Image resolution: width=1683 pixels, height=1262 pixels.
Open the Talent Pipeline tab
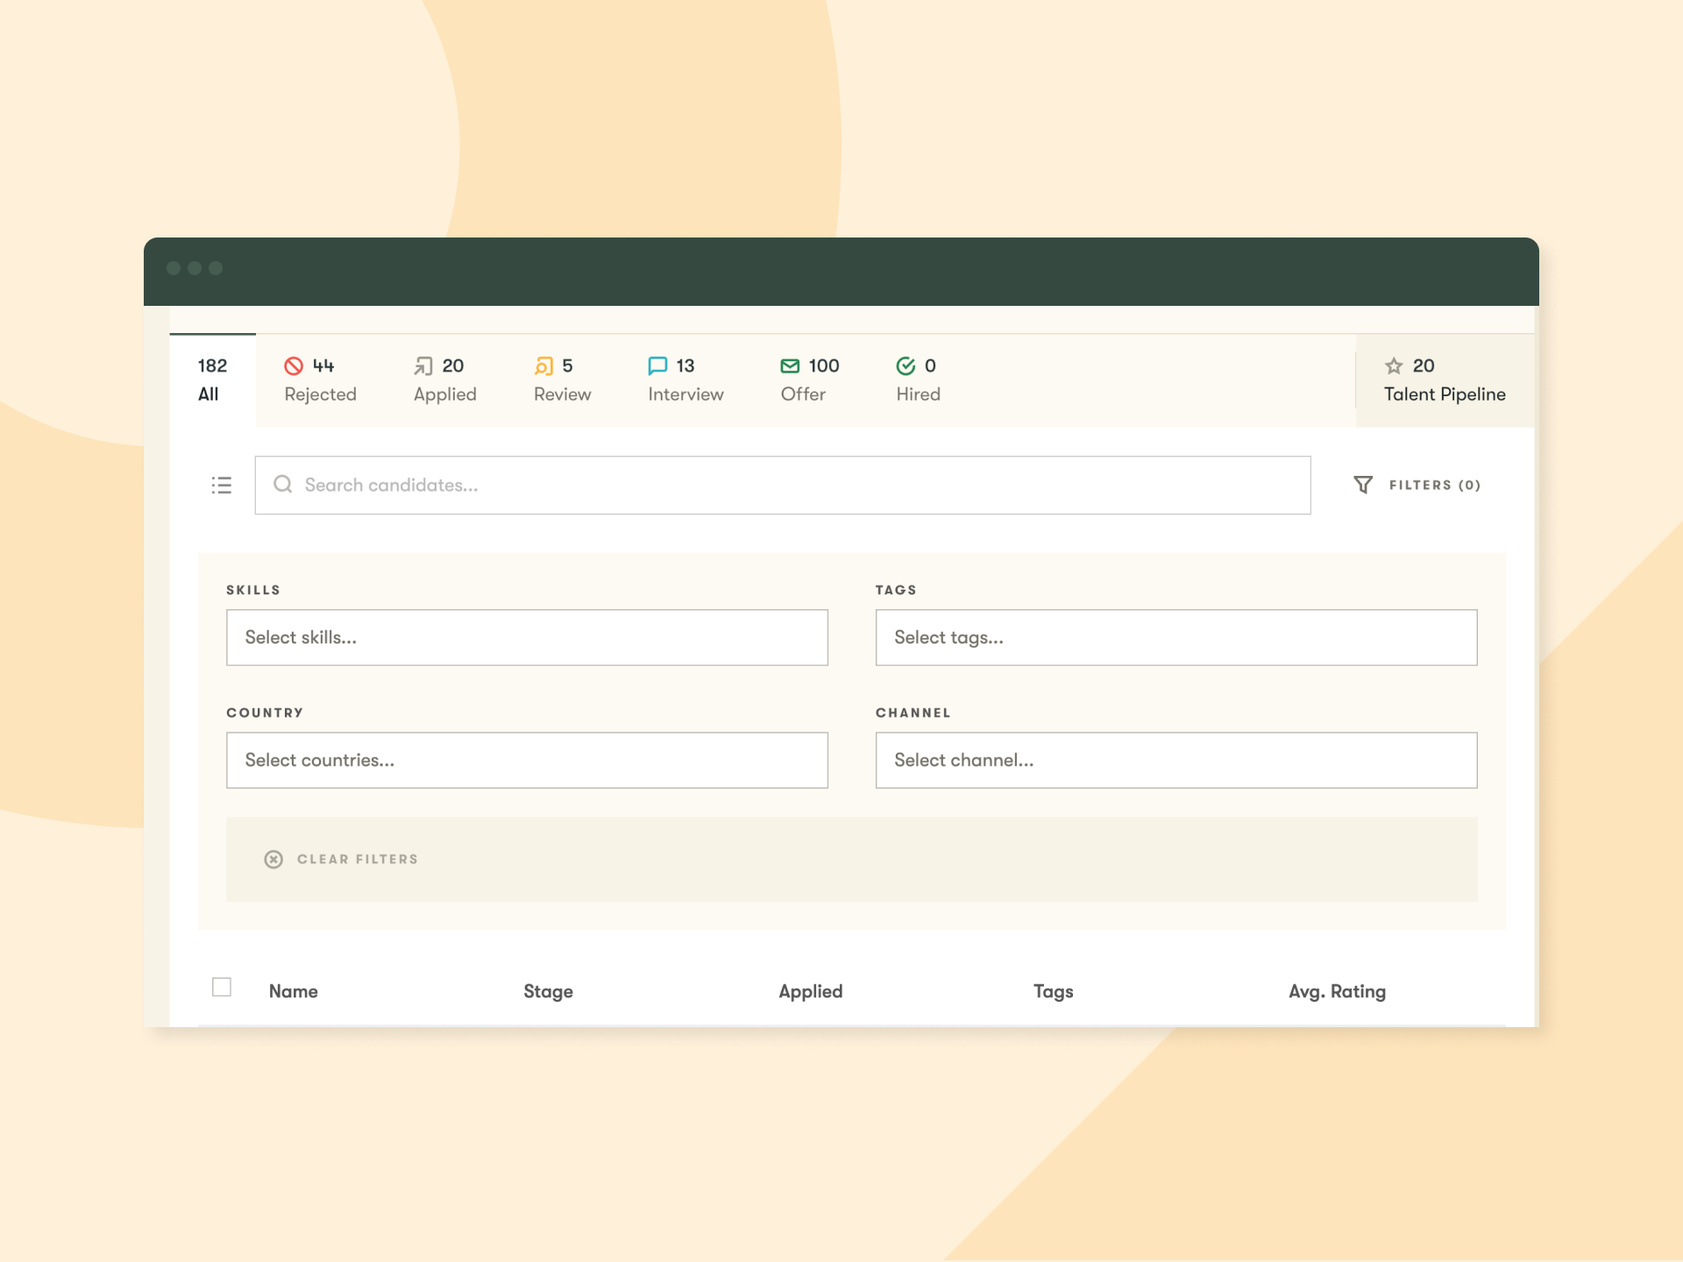(x=1445, y=380)
